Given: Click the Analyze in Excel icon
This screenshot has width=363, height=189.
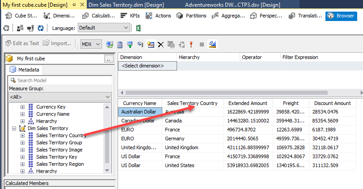Looking at the screenshot, I should click(x=139, y=28).
